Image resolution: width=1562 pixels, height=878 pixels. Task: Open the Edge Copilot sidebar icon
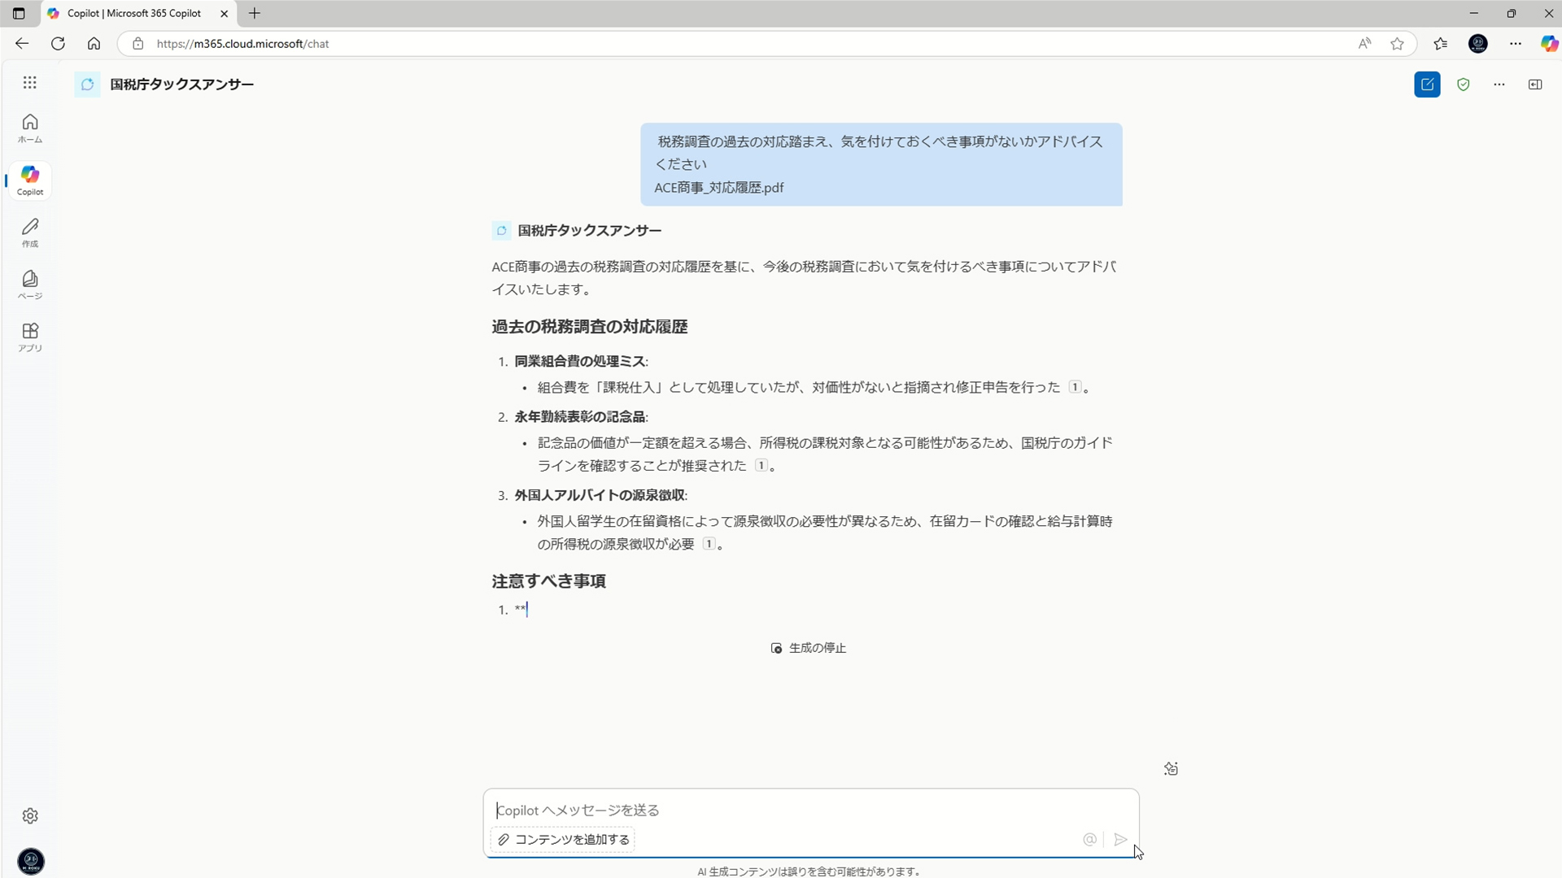1549,44
